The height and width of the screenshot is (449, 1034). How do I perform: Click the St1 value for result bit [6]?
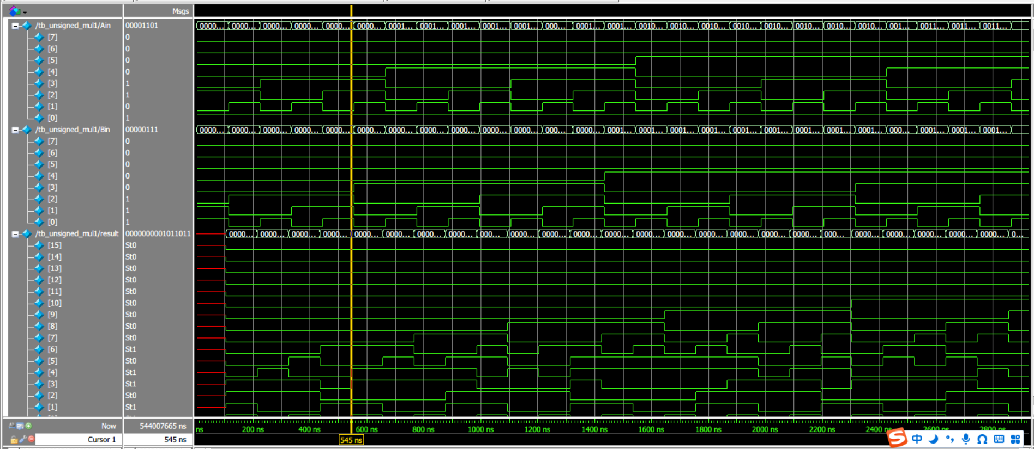pyautogui.click(x=131, y=349)
